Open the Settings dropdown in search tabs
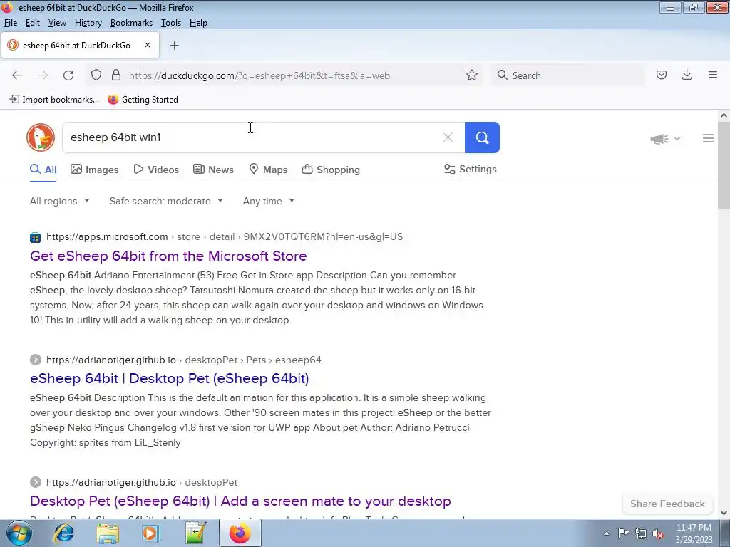The height and width of the screenshot is (547, 730). pyautogui.click(x=471, y=170)
